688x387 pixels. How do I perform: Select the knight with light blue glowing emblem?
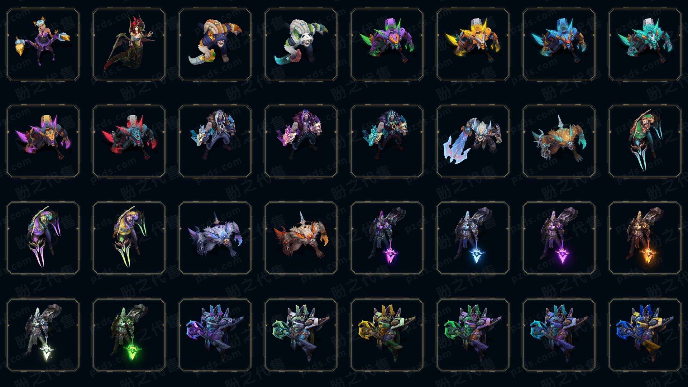(x=473, y=238)
